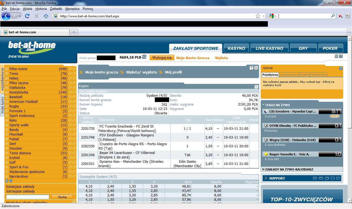Collapse the TERAZ NA ŻYWO section
This screenshot has width=352, height=209.
point(263,105)
